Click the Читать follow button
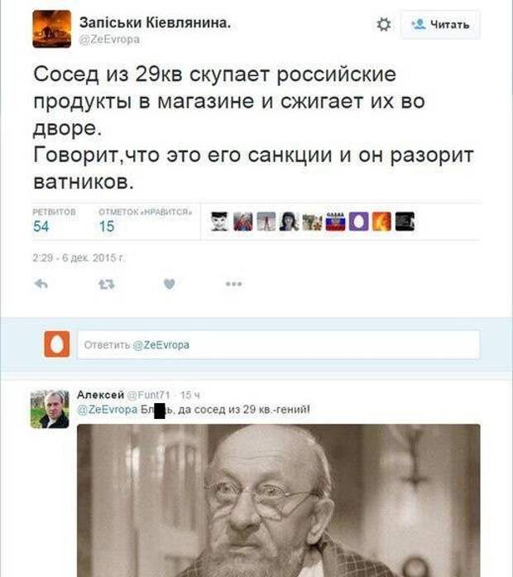 click(440, 25)
